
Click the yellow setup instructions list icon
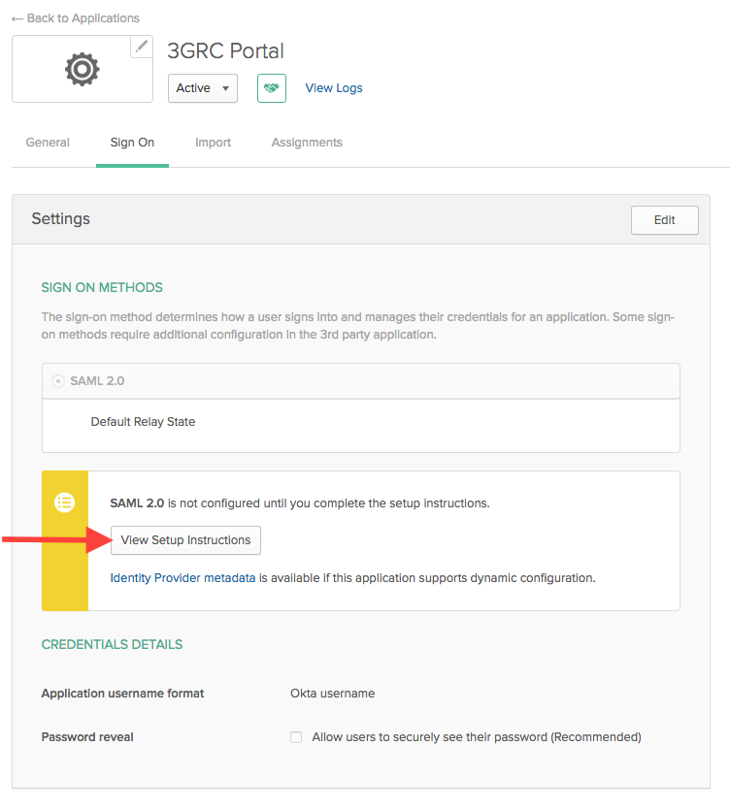click(x=65, y=502)
